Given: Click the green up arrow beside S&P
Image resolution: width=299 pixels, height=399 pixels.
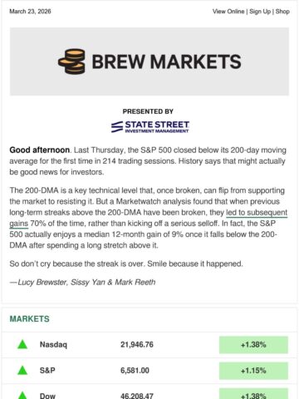Looking at the screenshot, I should pos(22,370).
